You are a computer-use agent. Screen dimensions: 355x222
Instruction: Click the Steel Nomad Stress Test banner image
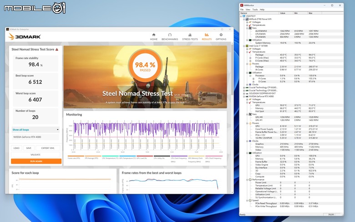[x=145, y=77]
